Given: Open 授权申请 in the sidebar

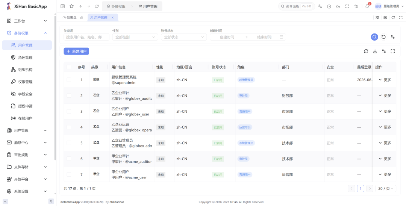Looking at the screenshot, I should pos(27,106).
